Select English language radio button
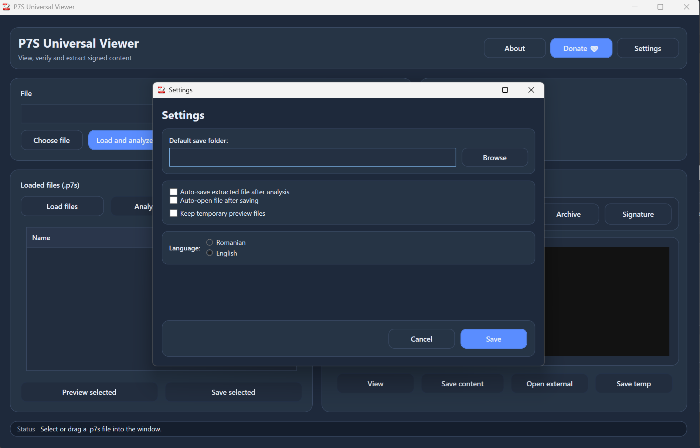The width and height of the screenshot is (700, 448). [x=210, y=253]
